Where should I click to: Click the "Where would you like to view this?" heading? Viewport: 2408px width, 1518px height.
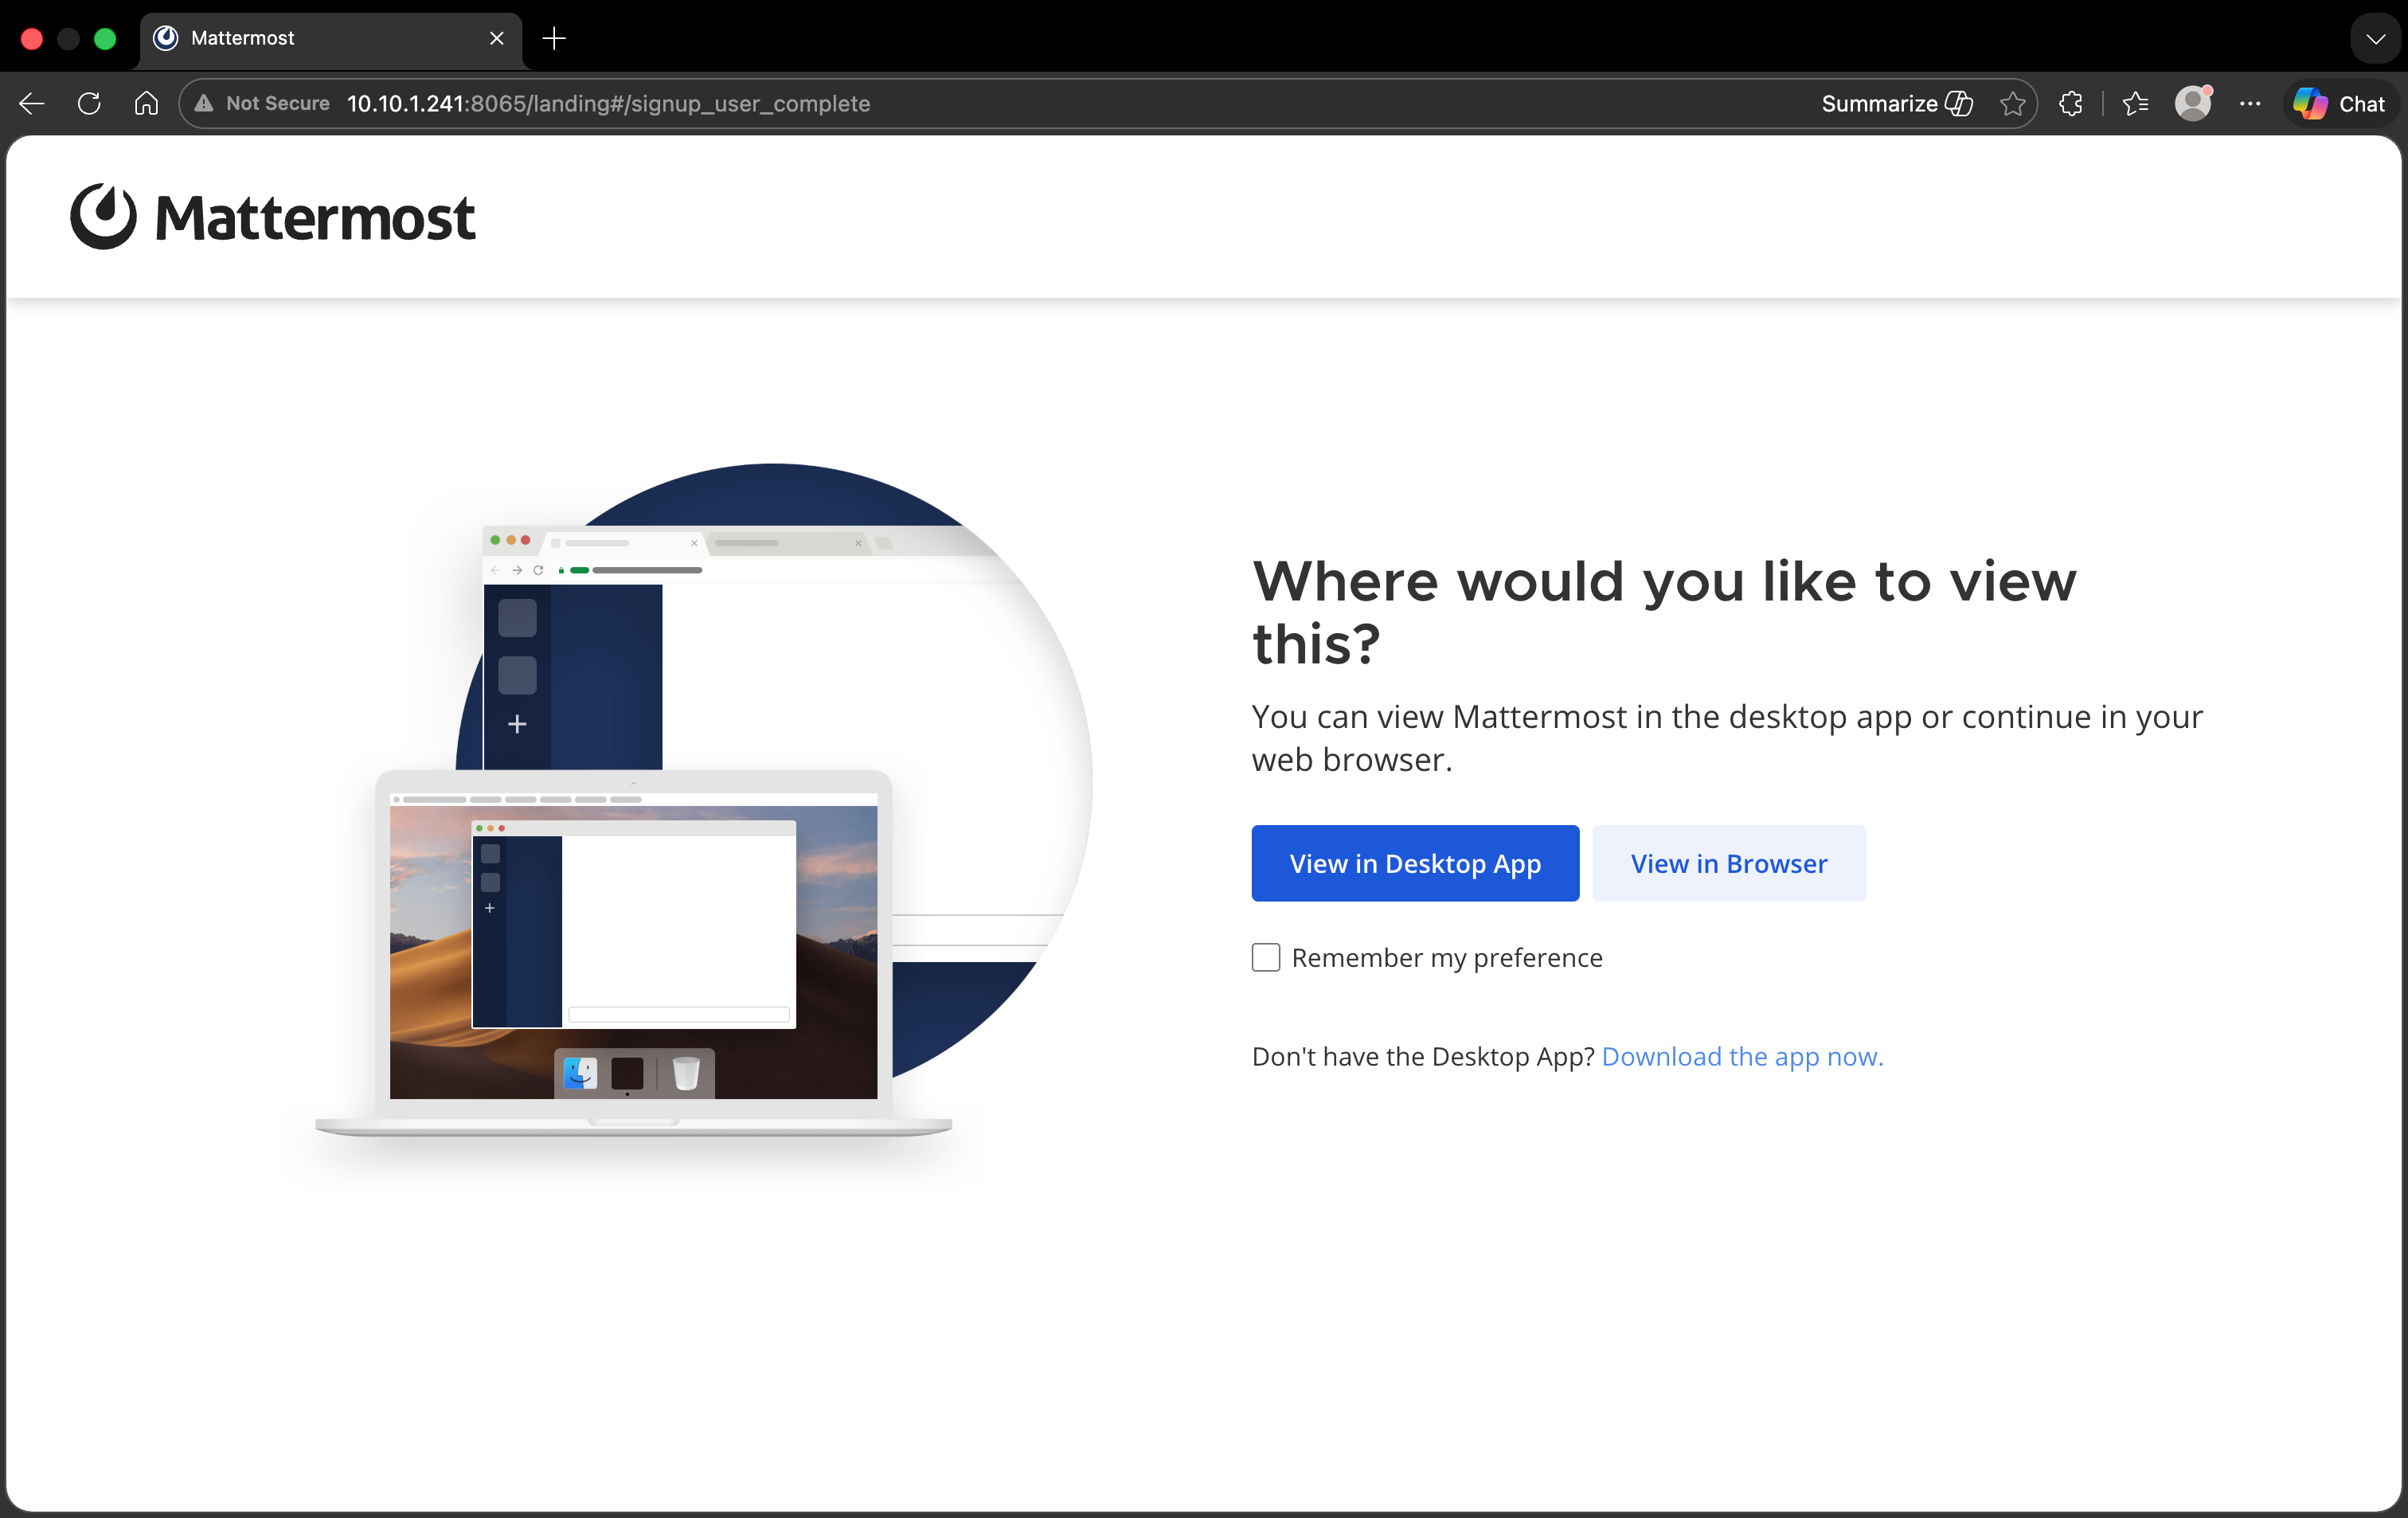[1664, 611]
